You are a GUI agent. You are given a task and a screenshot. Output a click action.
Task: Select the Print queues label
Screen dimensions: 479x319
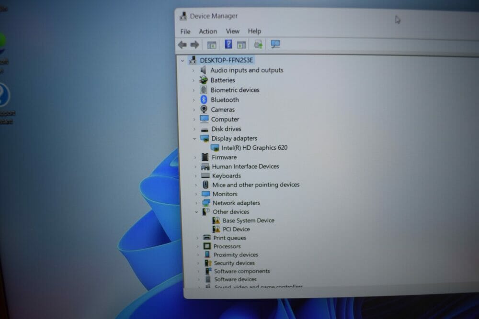point(230,238)
